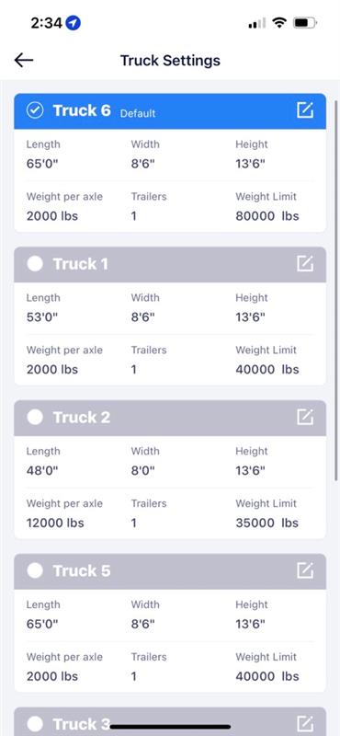Select Truck 1 radio button as default
Screen dimensions: 340x736
coord(35,264)
